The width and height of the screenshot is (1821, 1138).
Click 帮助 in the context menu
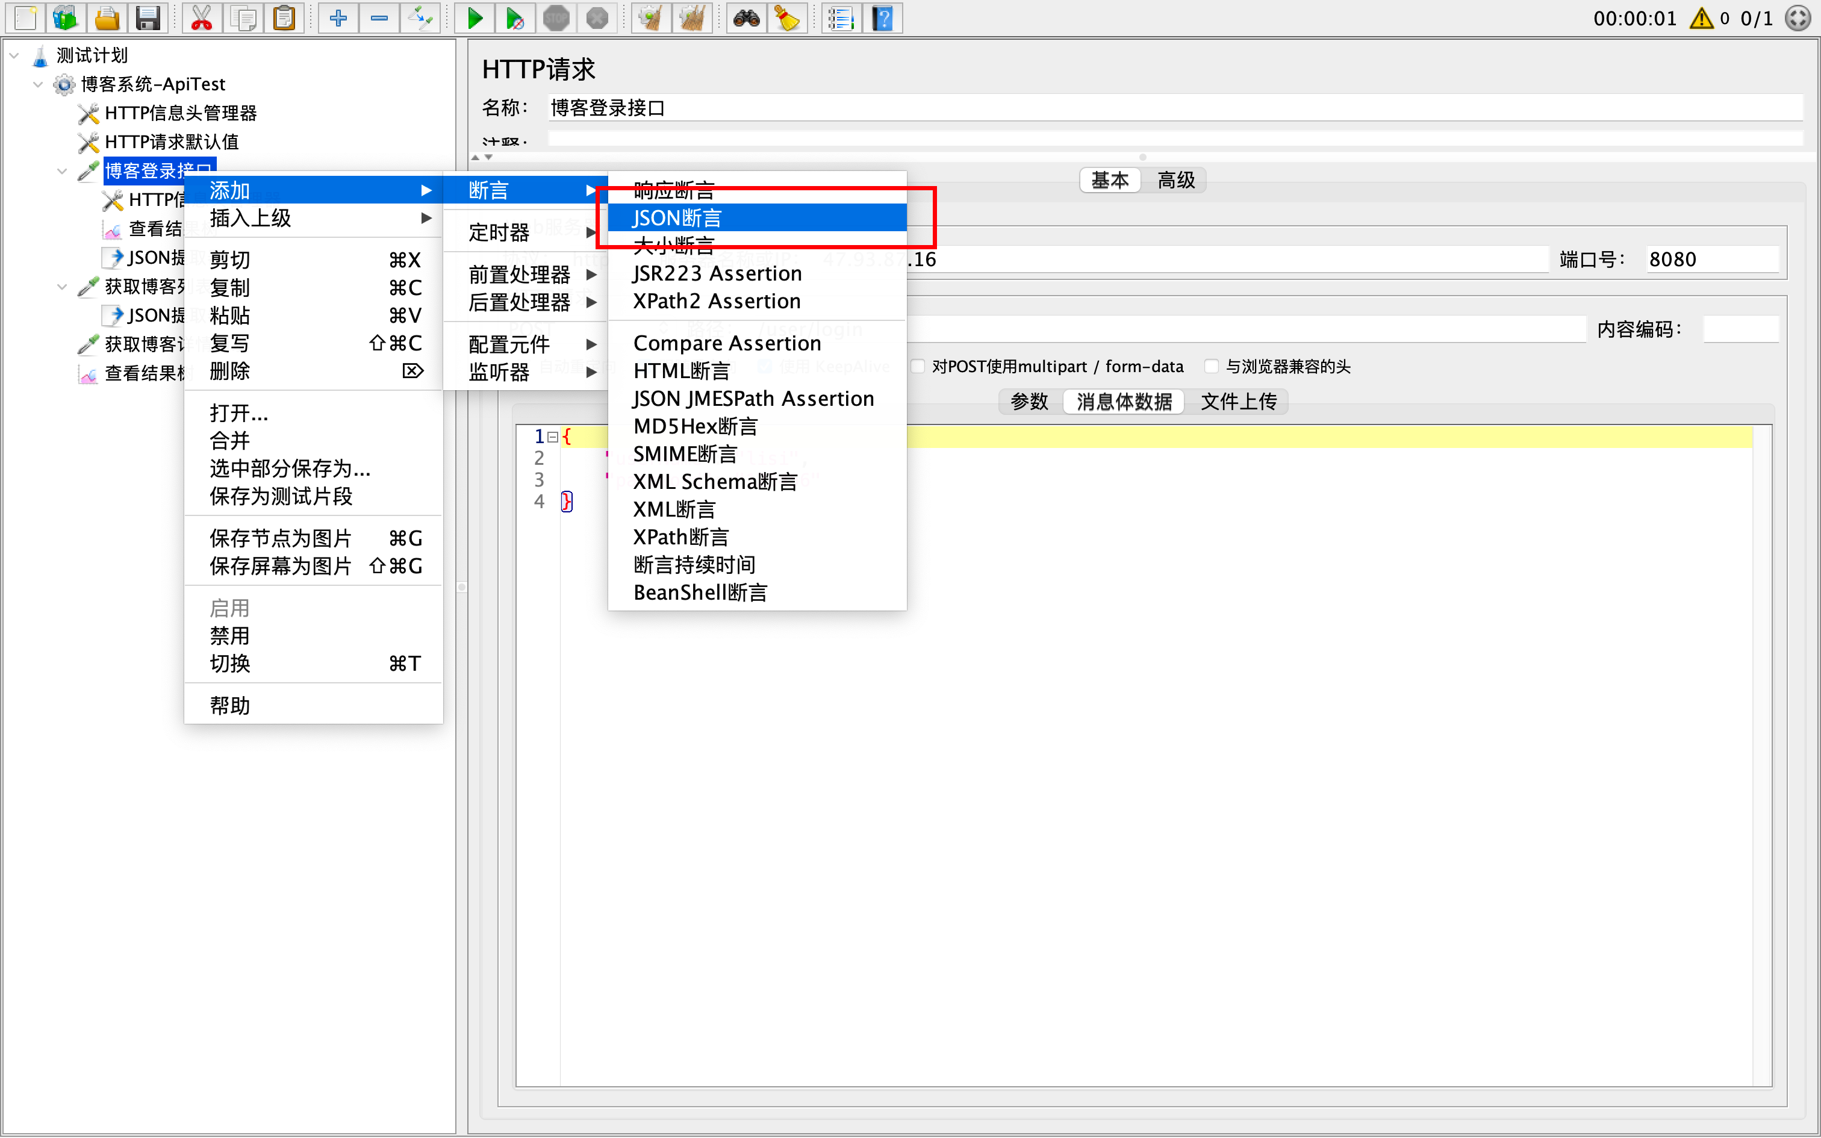click(314, 706)
